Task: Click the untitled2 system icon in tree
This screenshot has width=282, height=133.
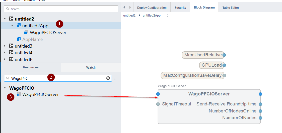Action: pyautogui.click(x=11, y=19)
